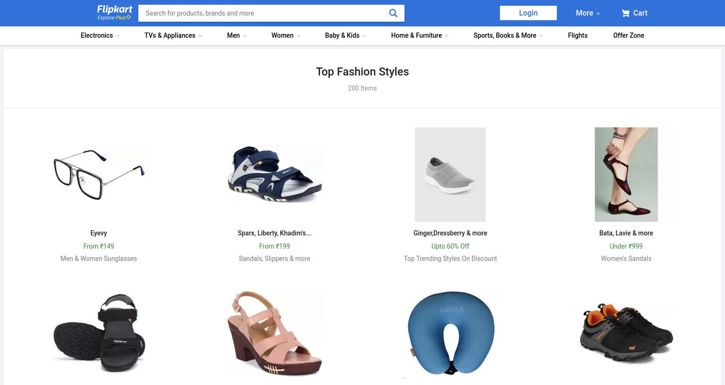
Task: Open the Women category menu
Action: point(282,35)
